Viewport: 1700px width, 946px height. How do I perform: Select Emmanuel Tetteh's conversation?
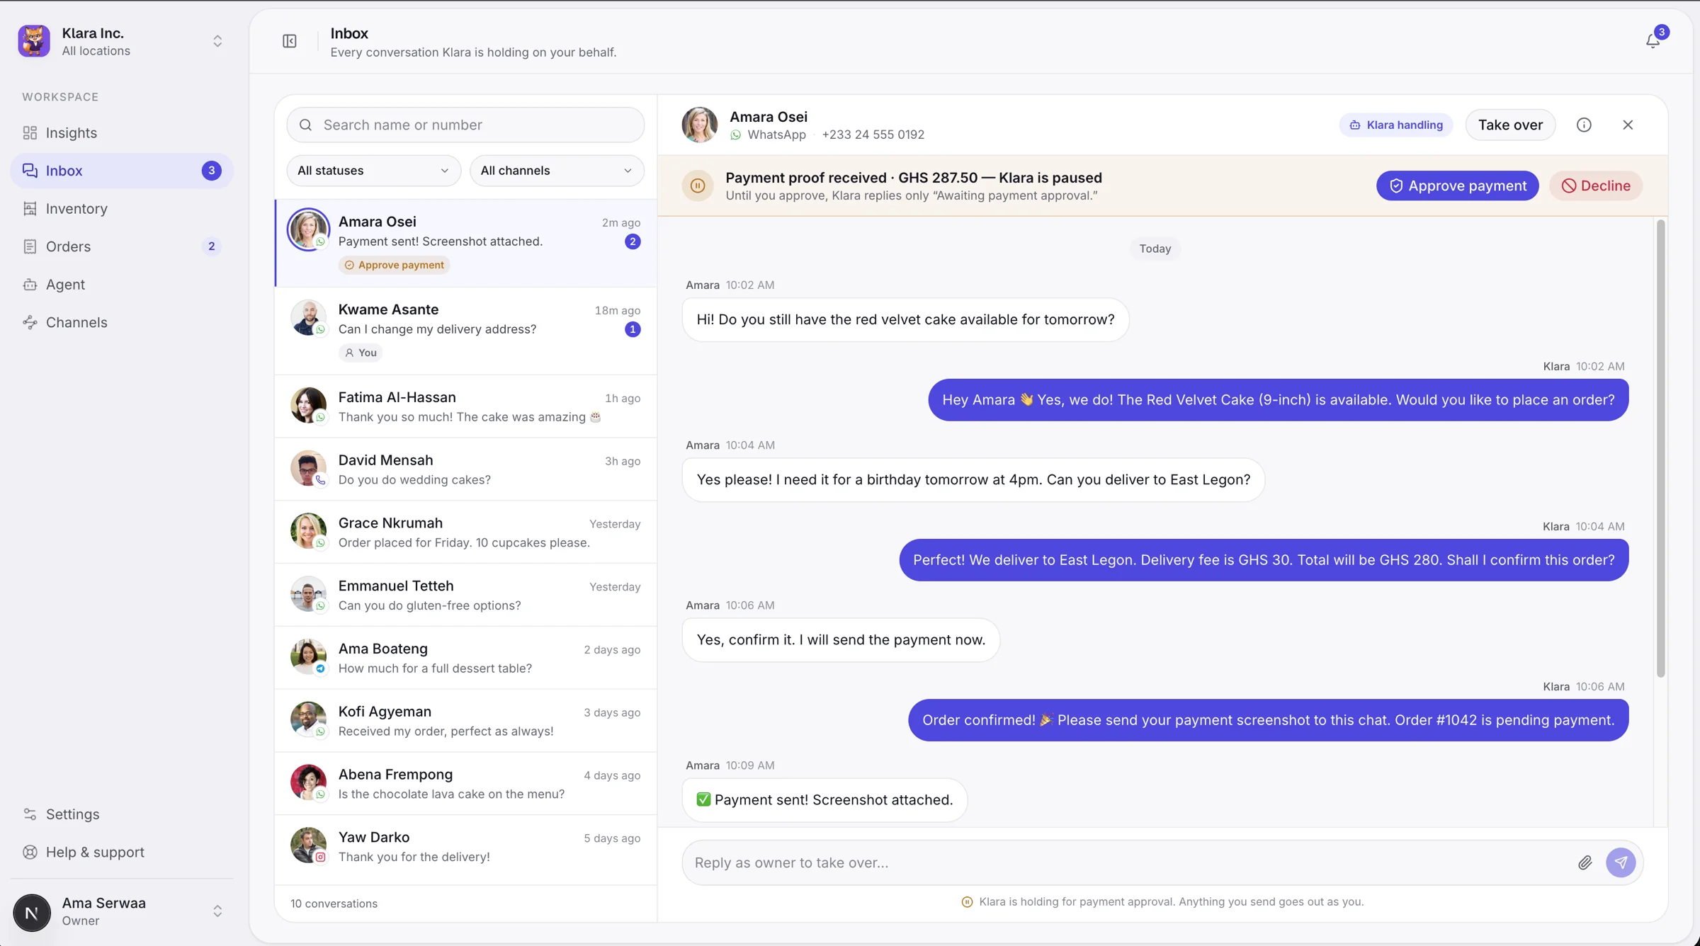tap(465, 595)
